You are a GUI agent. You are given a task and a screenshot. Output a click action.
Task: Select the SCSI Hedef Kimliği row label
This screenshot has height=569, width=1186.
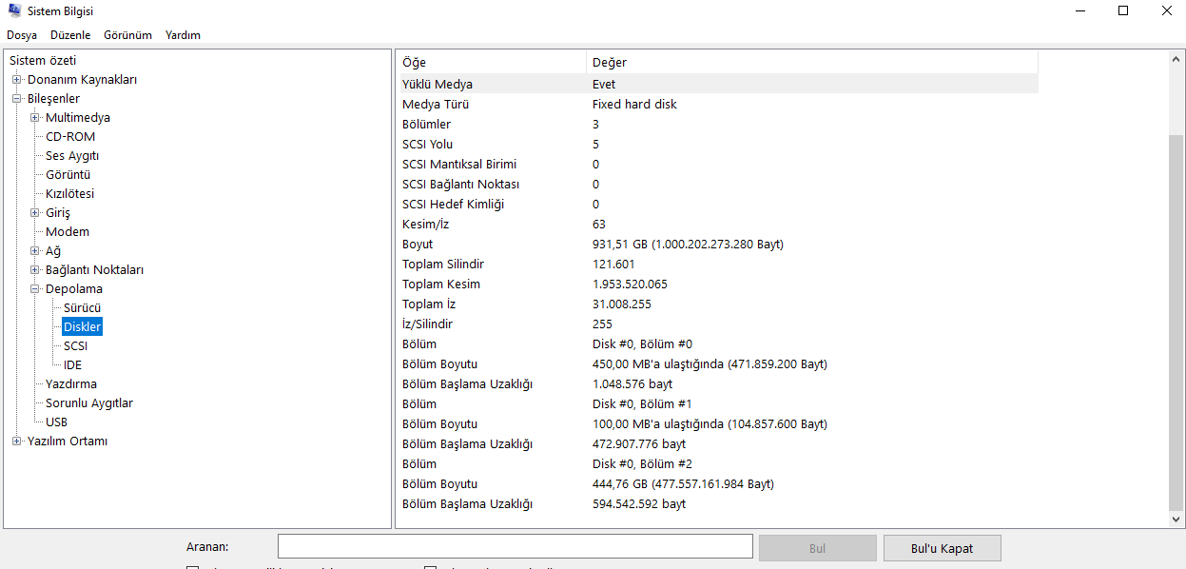click(454, 205)
